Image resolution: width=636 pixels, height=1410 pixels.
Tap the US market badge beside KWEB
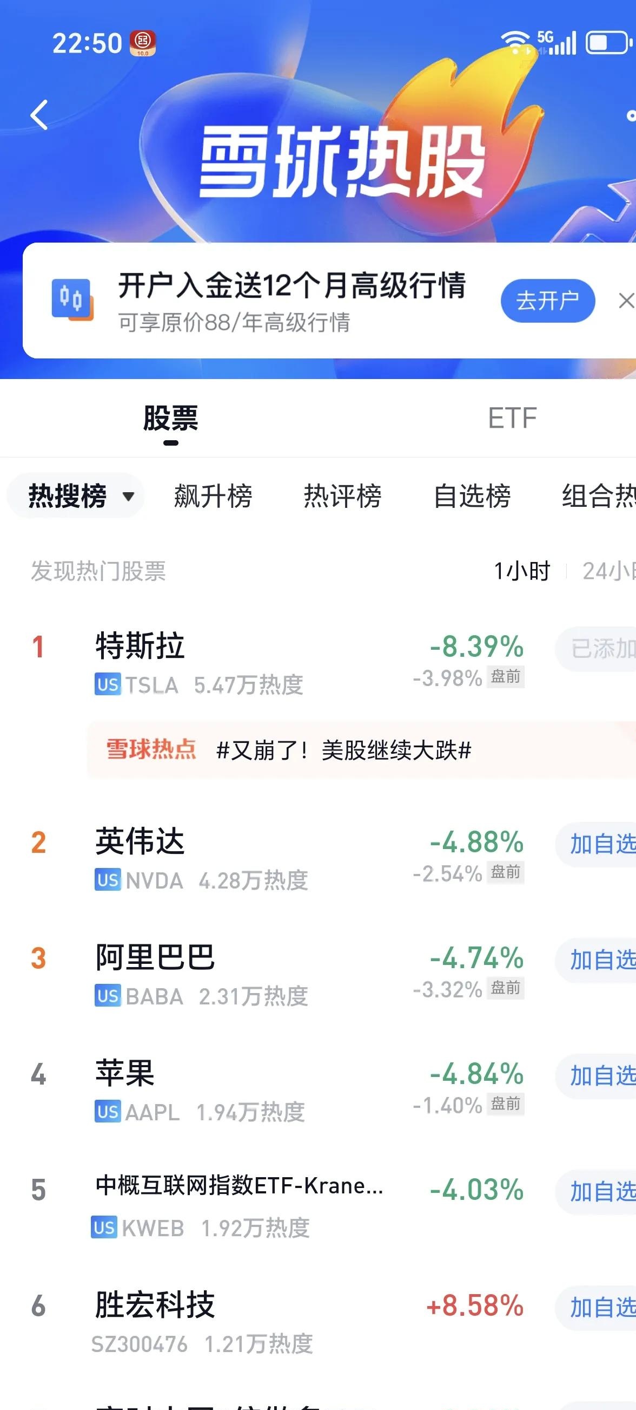[x=104, y=1228]
